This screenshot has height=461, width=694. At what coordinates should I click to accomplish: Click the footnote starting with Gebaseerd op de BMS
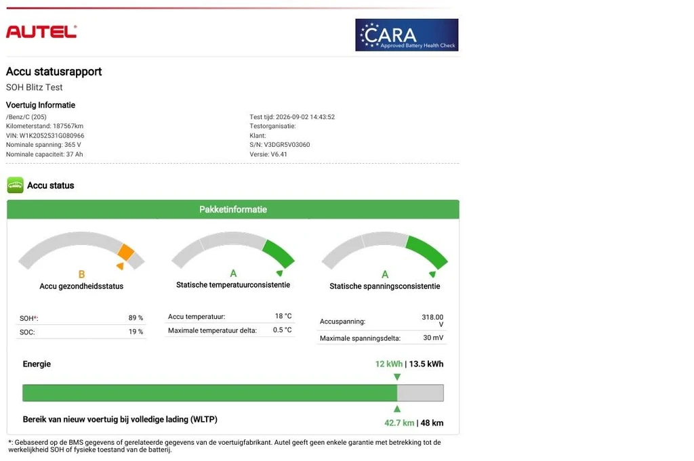tap(224, 446)
